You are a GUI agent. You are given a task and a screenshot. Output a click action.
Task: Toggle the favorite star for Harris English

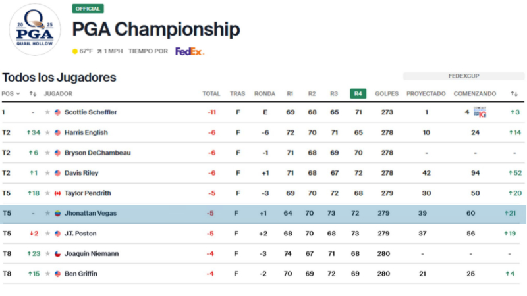(x=47, y=133)
